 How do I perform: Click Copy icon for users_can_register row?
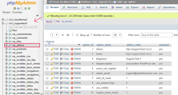pyautogui.click(x=62, y=68)
